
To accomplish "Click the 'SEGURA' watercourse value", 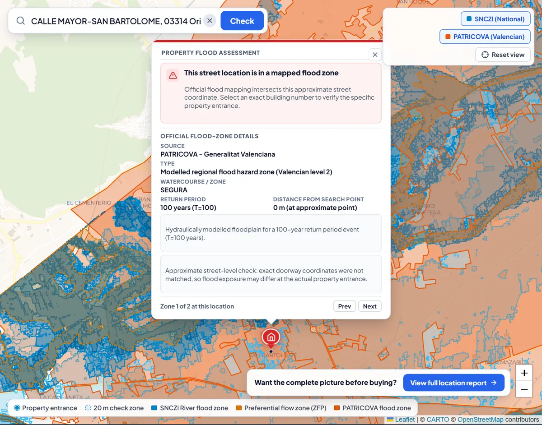I will point(174,190).
